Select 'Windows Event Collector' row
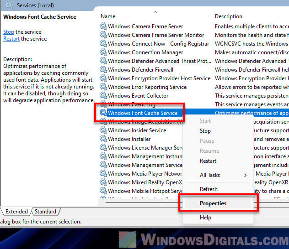 click(138, 96)
